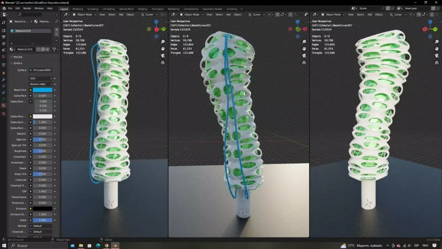The width and height of the screenshot is (442, 249).
Task: Open the Material properties tab
Action: pos(4,106)
